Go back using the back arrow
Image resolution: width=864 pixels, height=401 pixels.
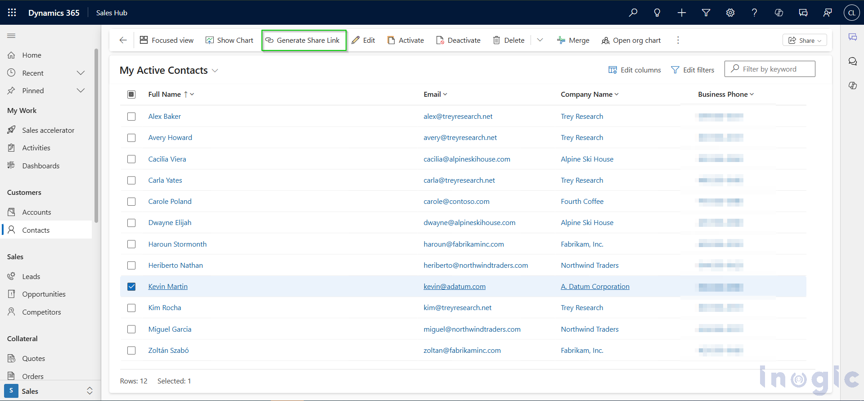[123, 40]
